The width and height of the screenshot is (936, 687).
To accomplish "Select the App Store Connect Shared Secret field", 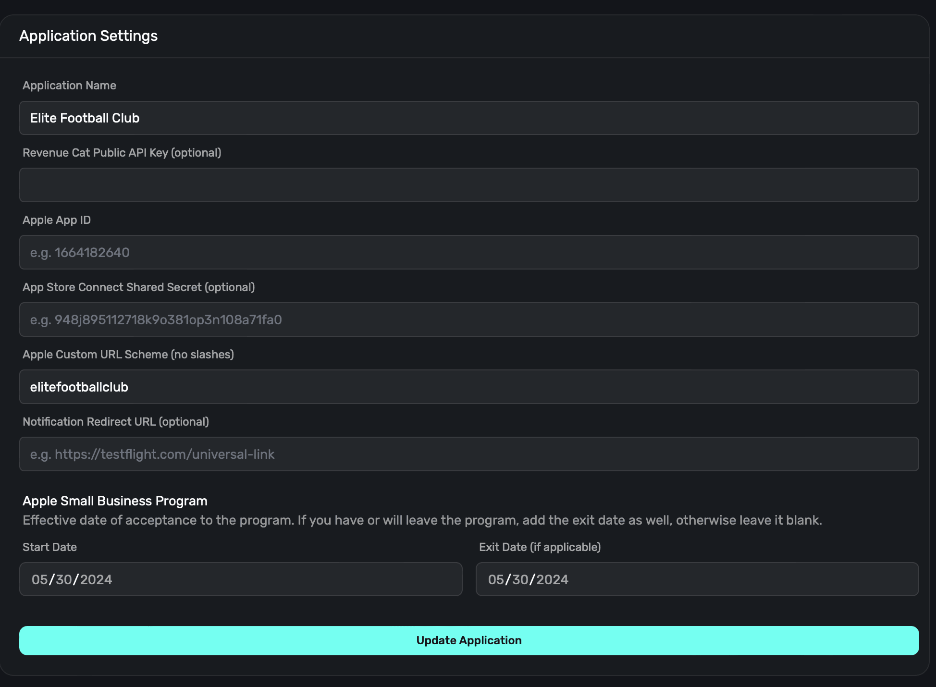I will click(x=469, y=319).
